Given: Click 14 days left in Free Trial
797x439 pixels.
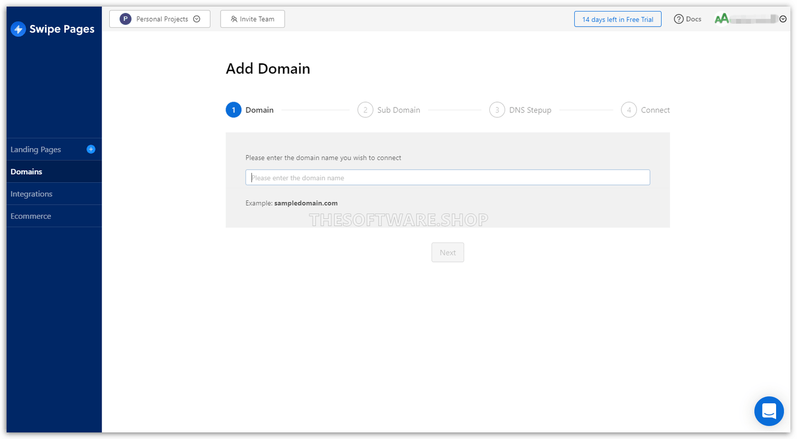Looking at the screenshot, I should [x=618, y=19].
